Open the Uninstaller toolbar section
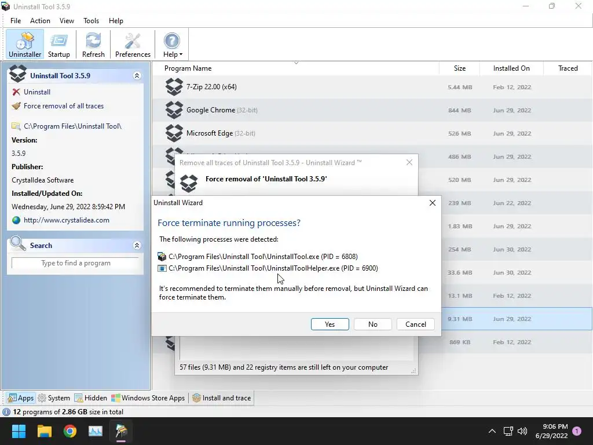Viewport: 593px width, 445px height. click(24, 45)
